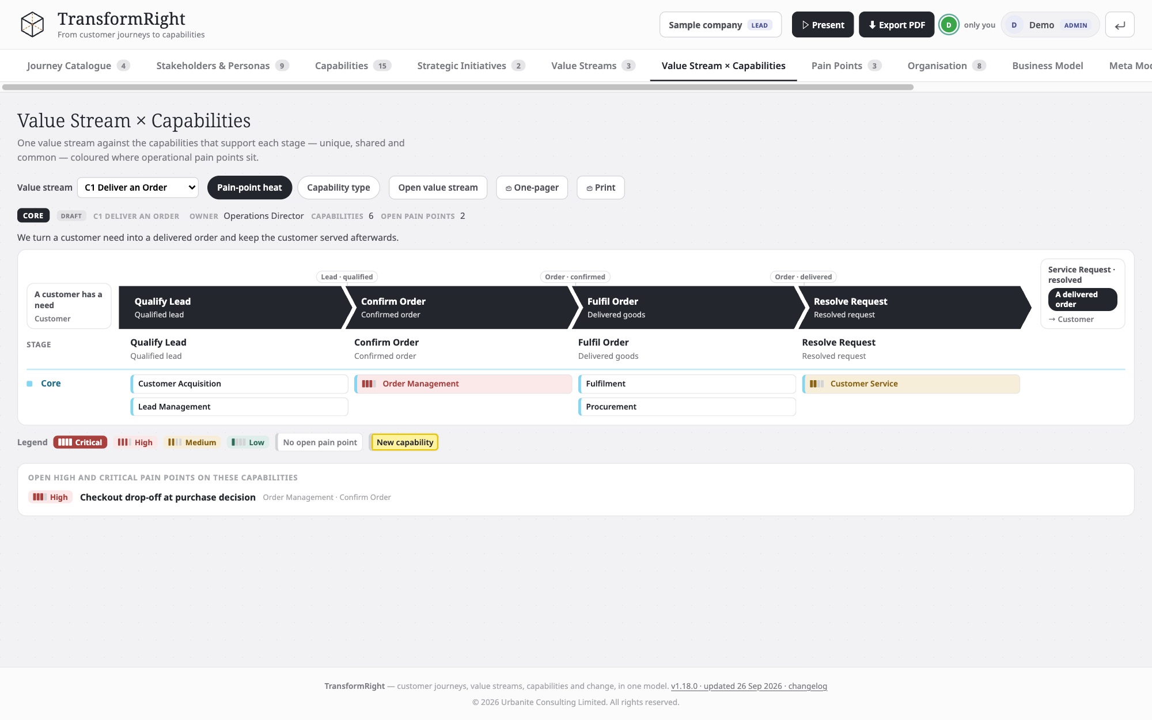Open the Customer Service capability card
Screen dimensions: 1152x720
911,384
